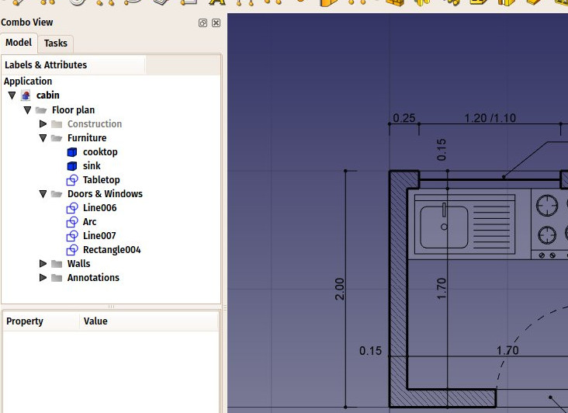Expand the Annotations group
Image resolution: width=568 pixels, height=413 pixels.
[x=43, y=278]
